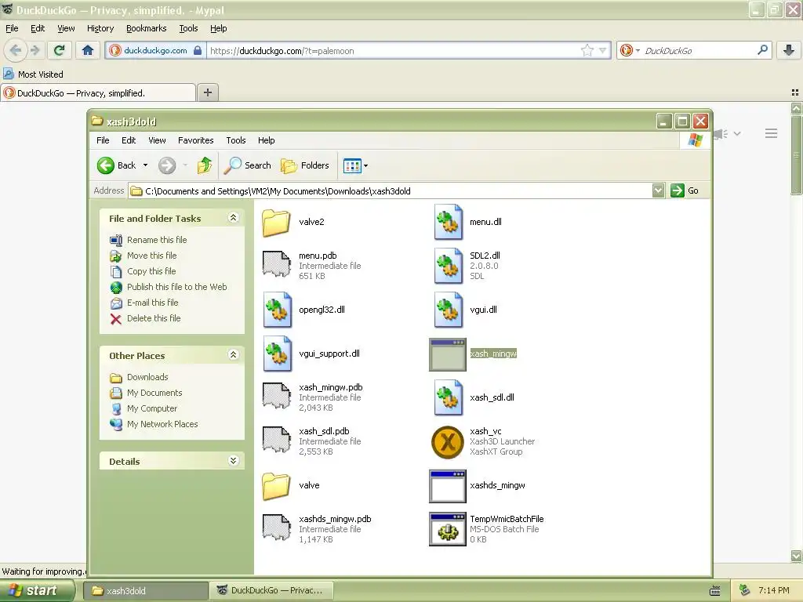Go to My Network Places link
This screenshot has width=803, height=602.
(162, 424)
